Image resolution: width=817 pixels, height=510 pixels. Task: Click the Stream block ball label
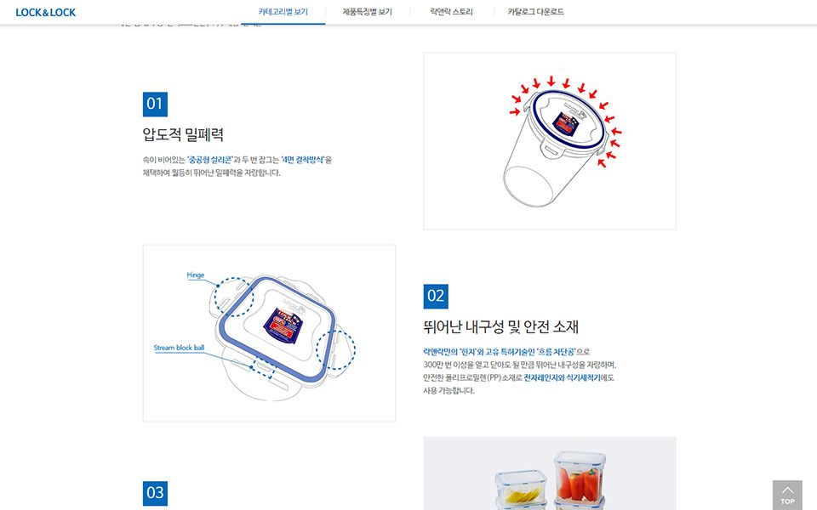179,348
